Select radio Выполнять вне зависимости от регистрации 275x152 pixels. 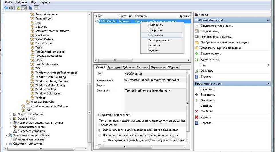(100, 135)
